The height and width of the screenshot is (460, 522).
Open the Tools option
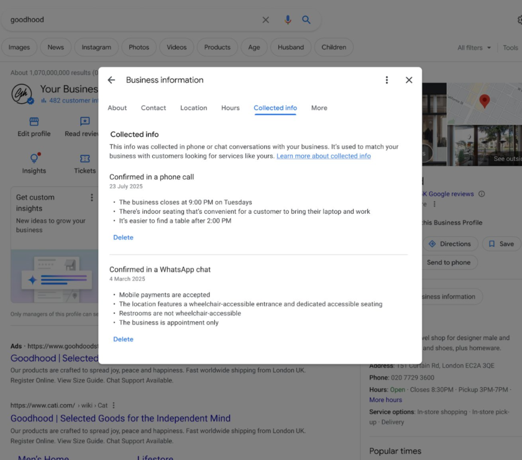(510, 48)
